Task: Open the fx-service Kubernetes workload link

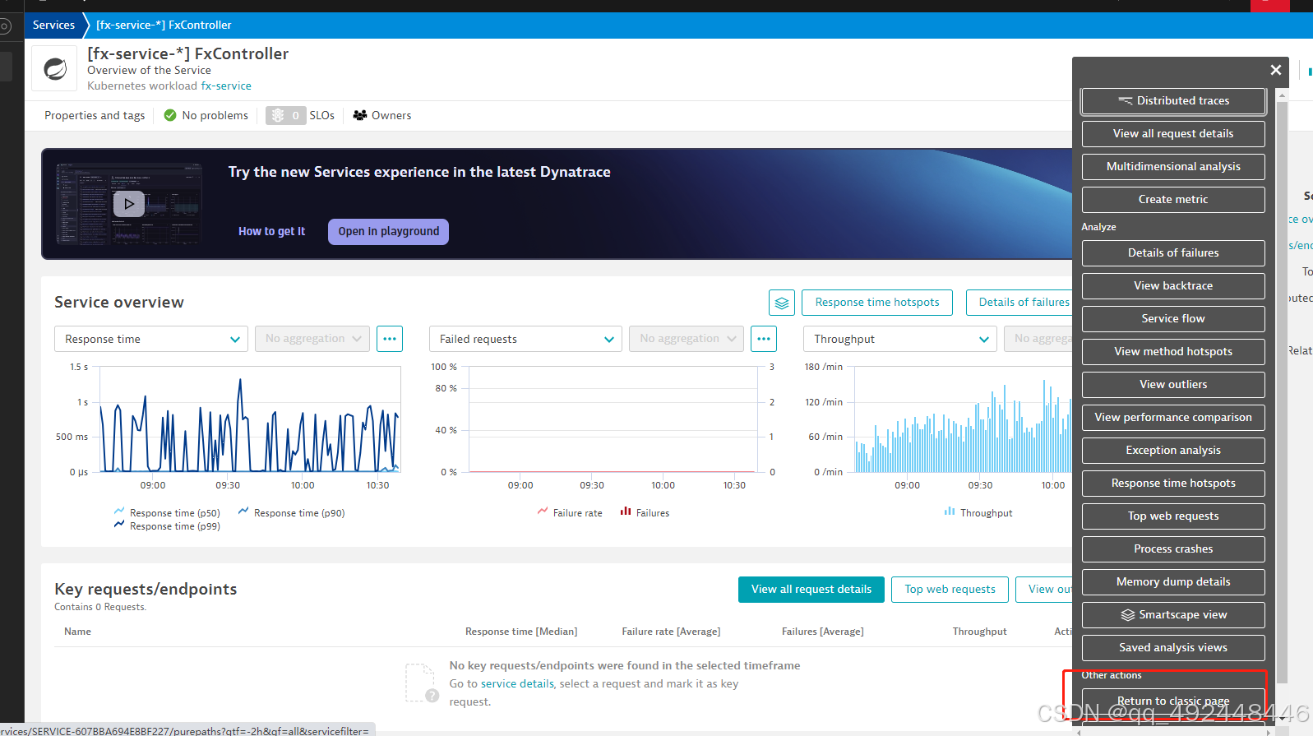Action: click(226, 86)
